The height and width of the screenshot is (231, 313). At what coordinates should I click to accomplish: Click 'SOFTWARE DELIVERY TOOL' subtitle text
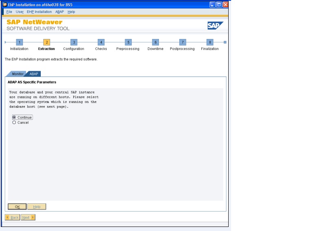(38, 28)
